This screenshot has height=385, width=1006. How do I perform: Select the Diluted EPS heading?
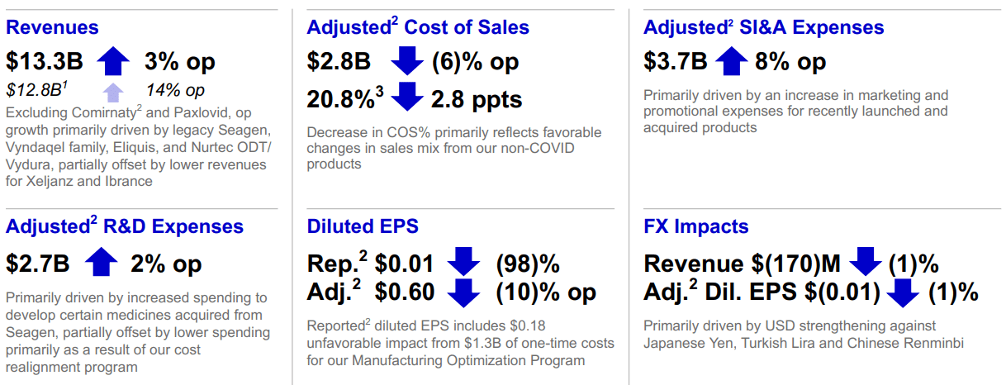pyautogui.click(x=363, y=226)
